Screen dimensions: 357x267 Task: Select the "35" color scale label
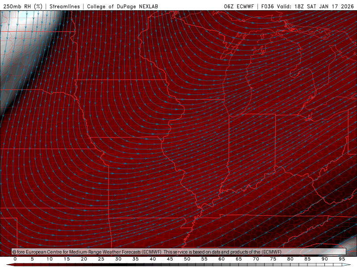(x=136, y=259)
